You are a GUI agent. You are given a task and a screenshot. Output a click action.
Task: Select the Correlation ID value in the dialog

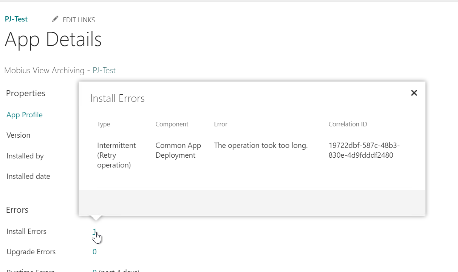point(364,150)
